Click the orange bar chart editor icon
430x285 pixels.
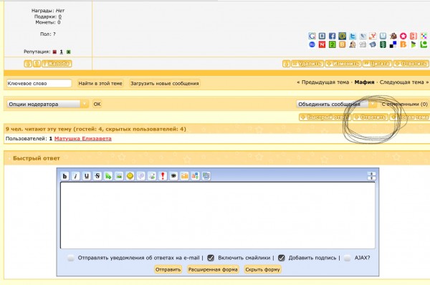tap(185, 176)
